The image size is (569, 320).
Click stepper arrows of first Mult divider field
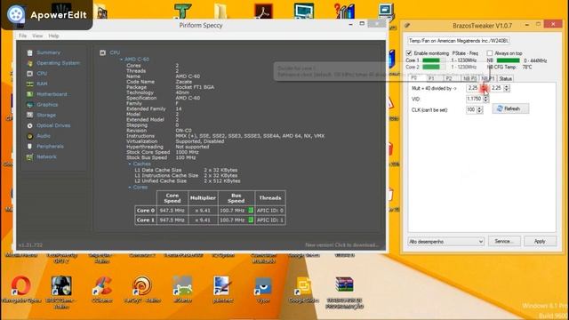(484, 88)
